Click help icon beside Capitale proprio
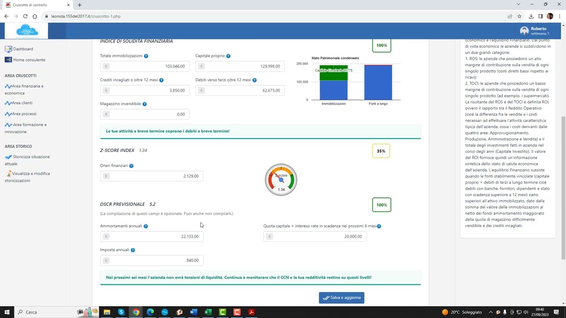The width and height of the screenshot is (566, 318). [x=228, y=56]
